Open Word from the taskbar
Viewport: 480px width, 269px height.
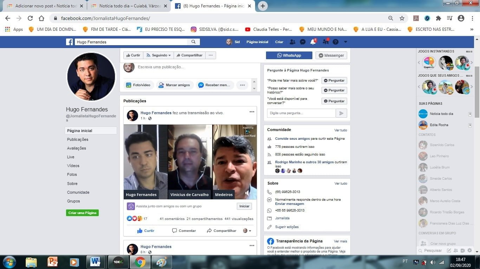point(95,262)
